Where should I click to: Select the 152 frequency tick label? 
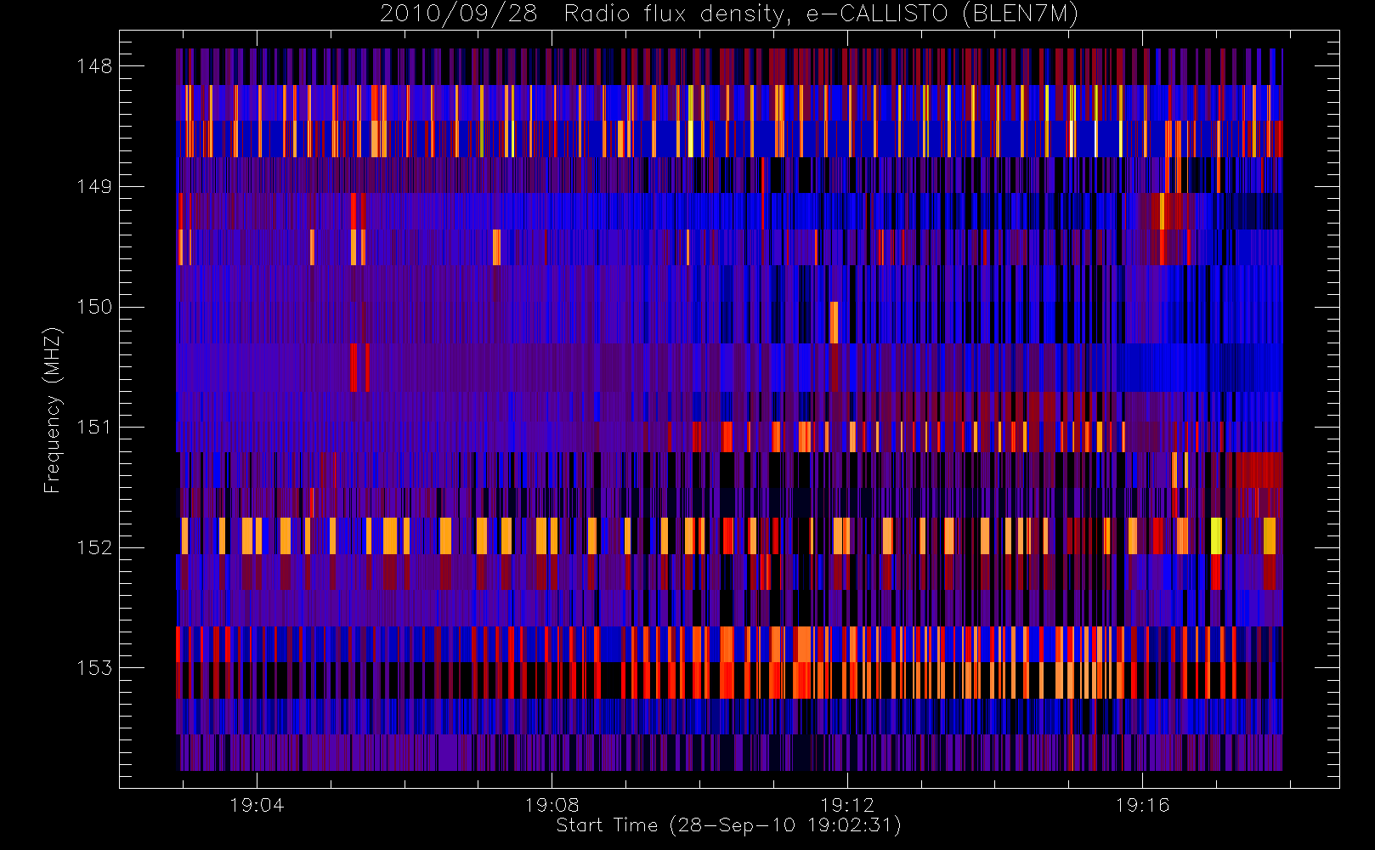(94, 547)
